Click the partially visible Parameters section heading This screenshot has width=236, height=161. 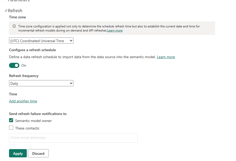[19, 1]
